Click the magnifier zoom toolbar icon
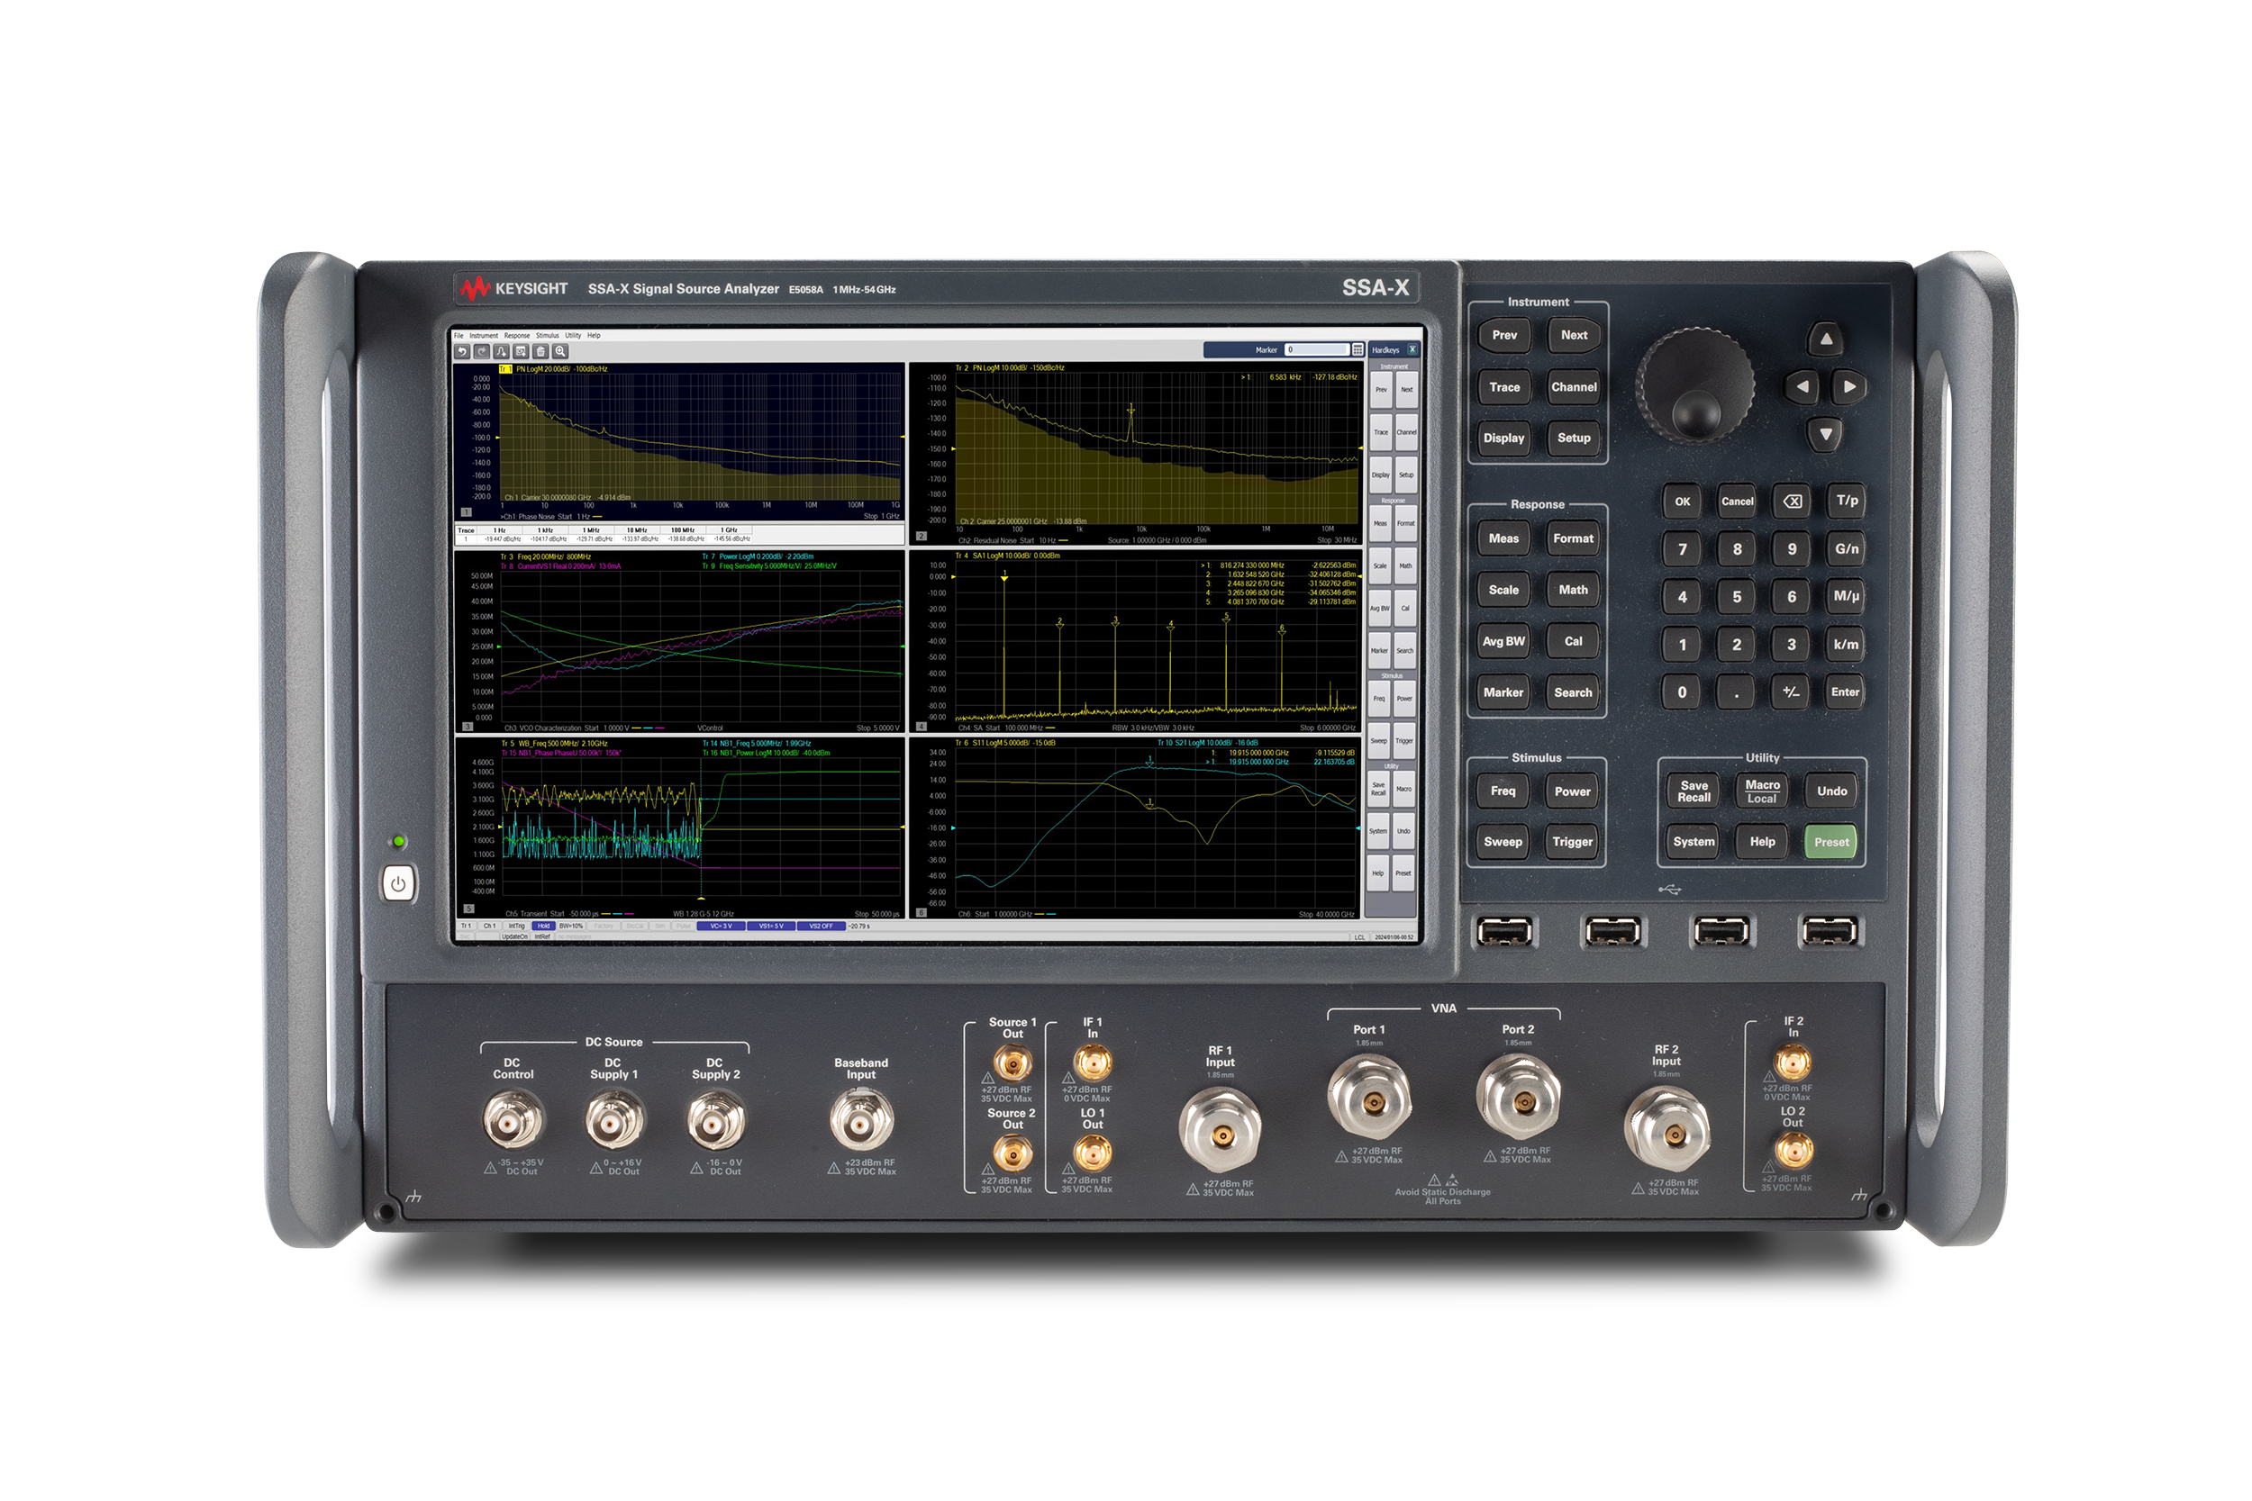Viewport: 2252px width, 1501px height. point(560,351)
